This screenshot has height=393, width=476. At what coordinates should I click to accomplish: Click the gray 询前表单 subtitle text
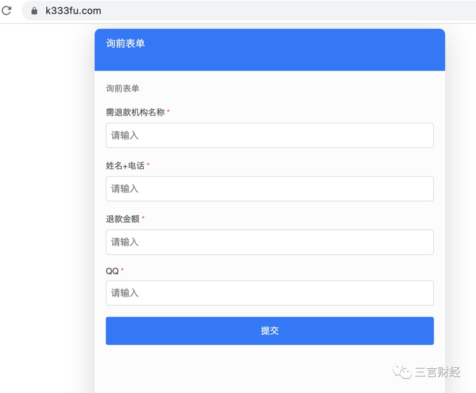[x=123, y=89]
